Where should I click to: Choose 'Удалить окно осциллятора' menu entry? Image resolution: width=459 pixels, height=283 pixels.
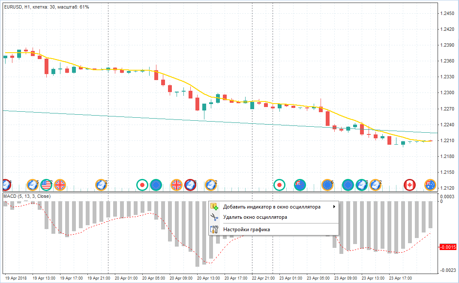click(255, 217)
